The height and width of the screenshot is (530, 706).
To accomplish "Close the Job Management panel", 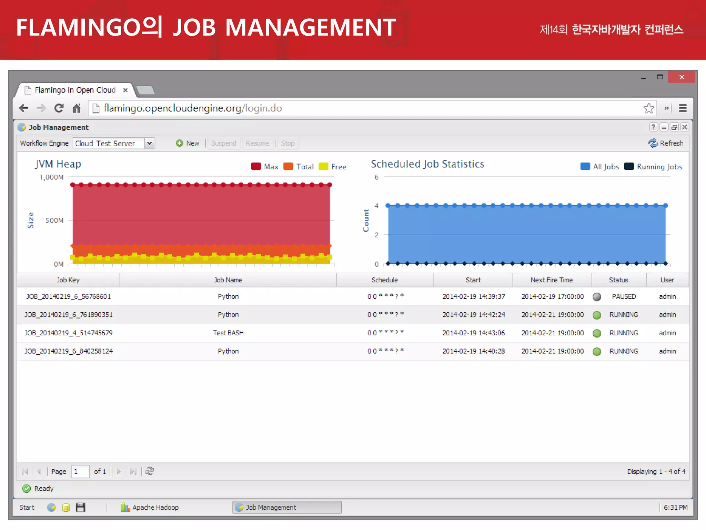I will tap(685, 127).
